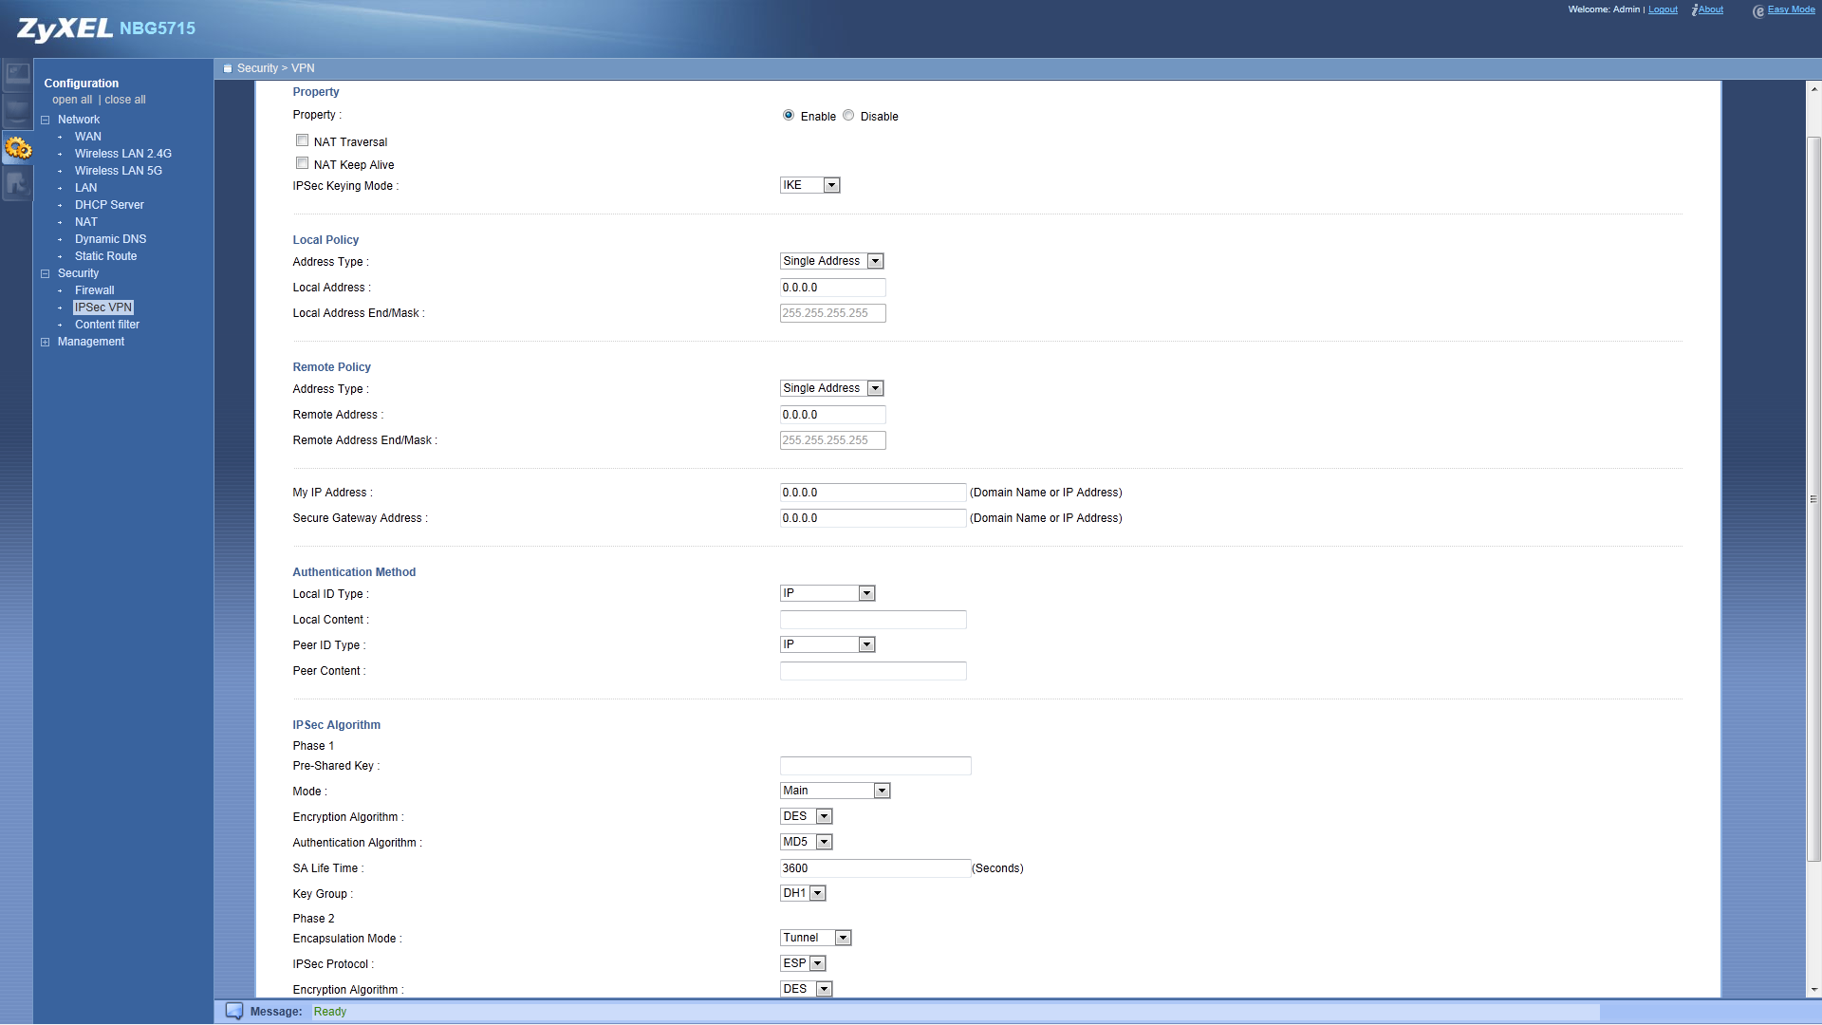Click the Easy Mode link text
Image resolution: width=1822 pixels, height=1025 pixels.
1791,9
